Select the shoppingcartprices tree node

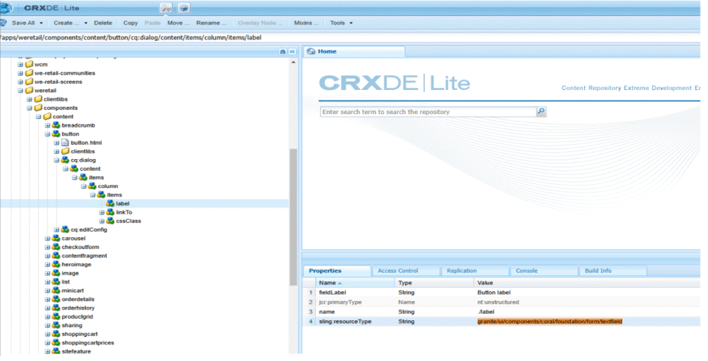88,343
